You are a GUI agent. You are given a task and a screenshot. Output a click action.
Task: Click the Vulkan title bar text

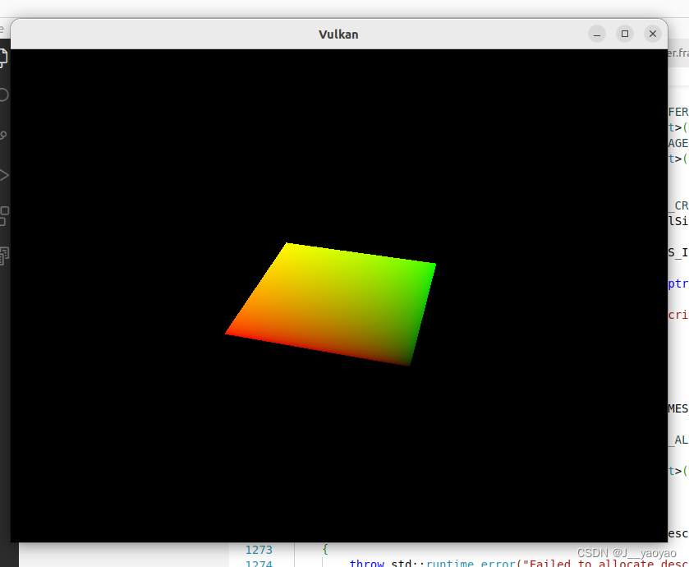point(338,34)
